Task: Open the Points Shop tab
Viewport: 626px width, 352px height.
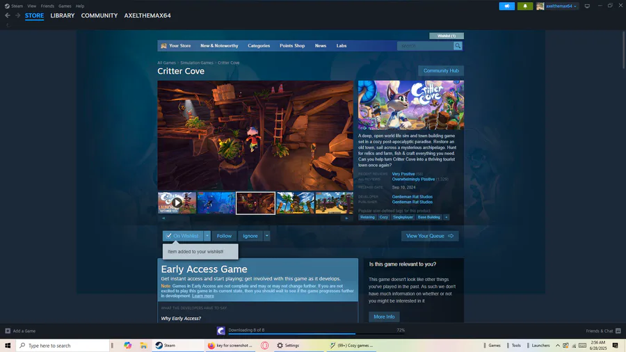Action: (x=292, y=46)
